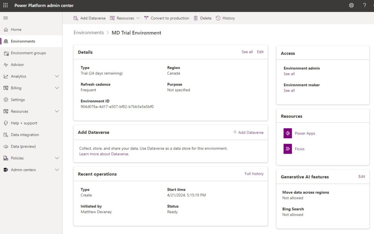Click the Policies sidebar icon
This screenshot has height=234, width=374.
tap(6, 158)
